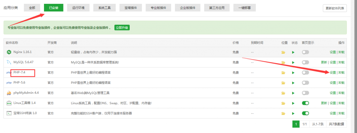Click the 软件名称 column header
Viewport: 357px width, 133px height.
point(12,43)
